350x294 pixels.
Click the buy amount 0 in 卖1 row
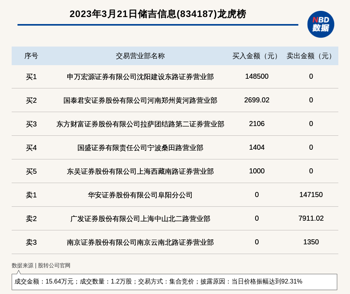click(x=257, y=195)
